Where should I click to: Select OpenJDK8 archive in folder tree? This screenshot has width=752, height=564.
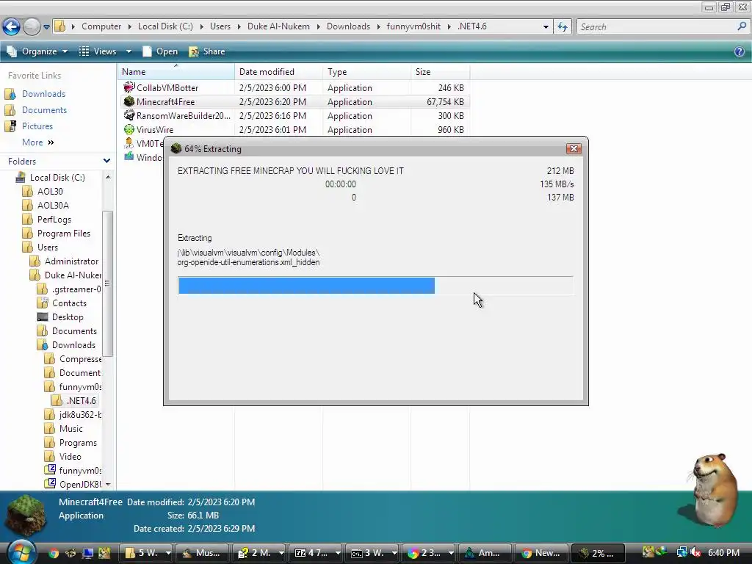[80, 485]
